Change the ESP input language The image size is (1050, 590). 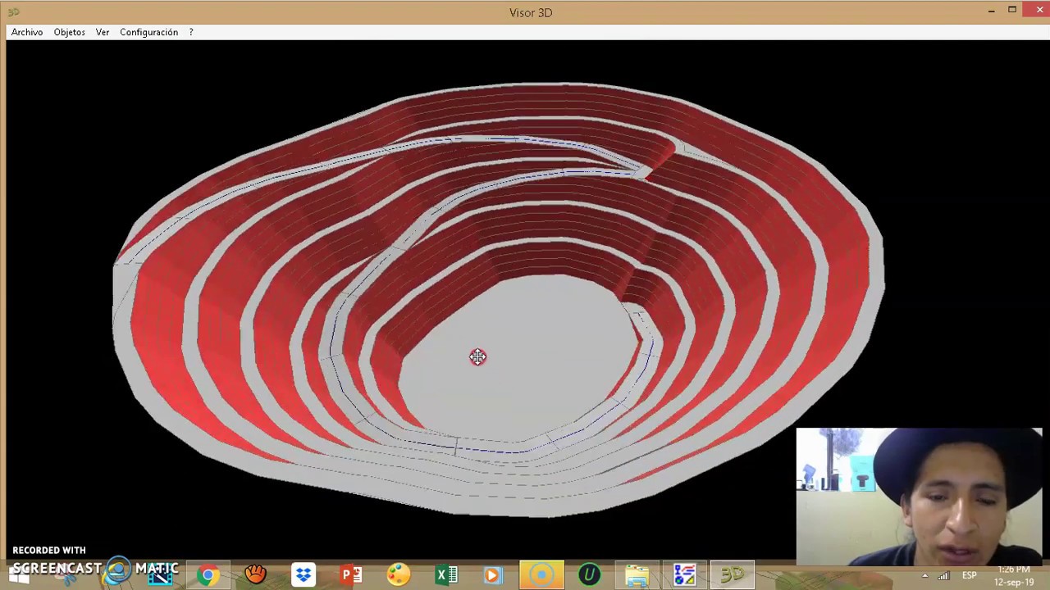pyautogui.click(x=969, y=576)
